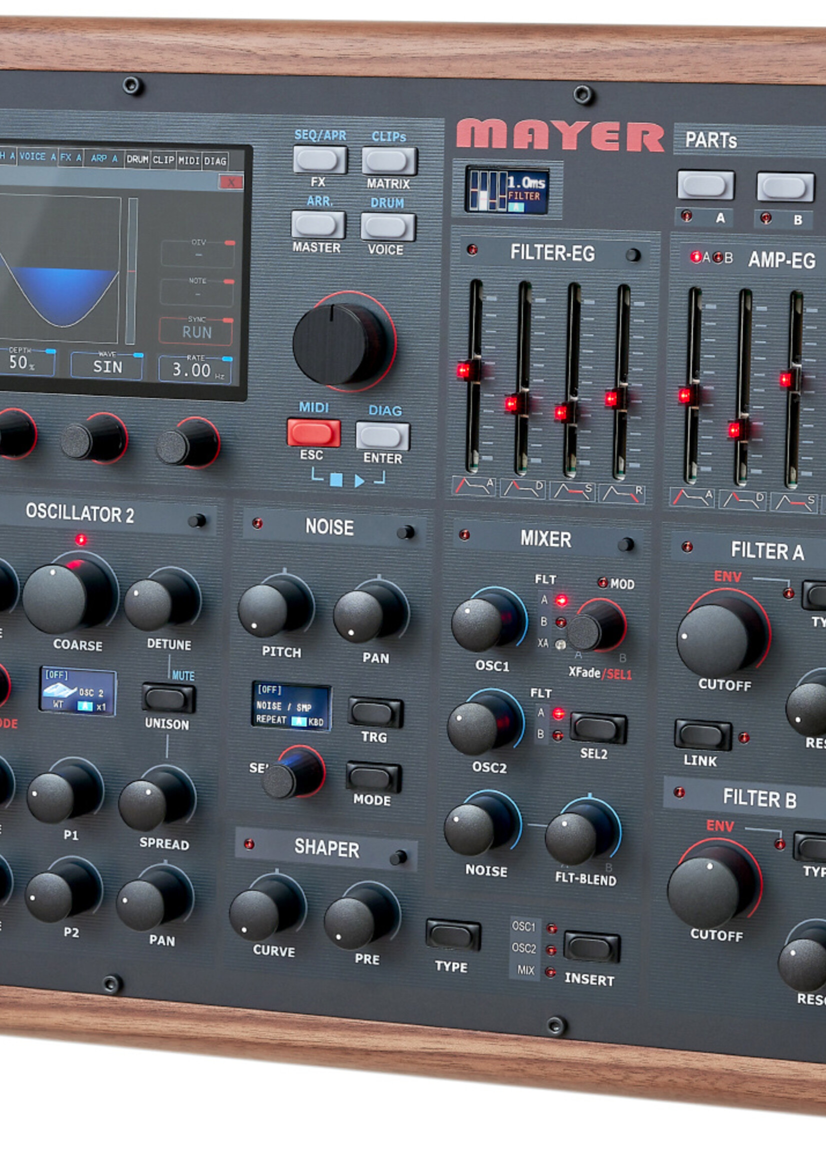Open the VOICE A tab on touchscreen

coord(37,157)
